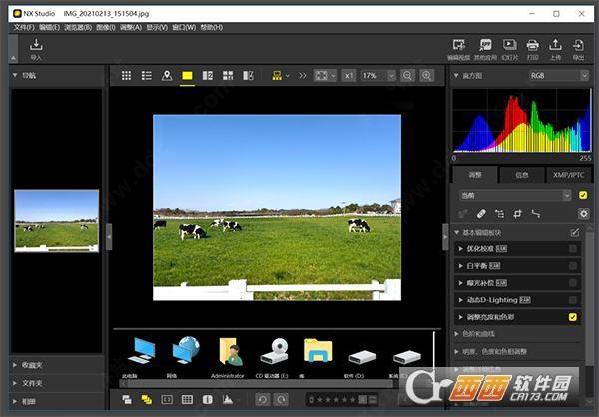The image size is (599, 417).
Task: Click the Import (导入) icon
Action: 36,45
